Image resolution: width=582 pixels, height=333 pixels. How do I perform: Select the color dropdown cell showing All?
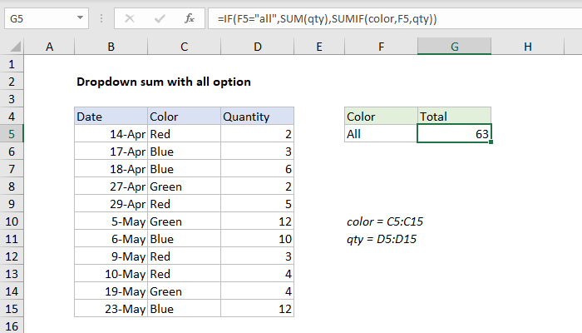coord(381,134)
